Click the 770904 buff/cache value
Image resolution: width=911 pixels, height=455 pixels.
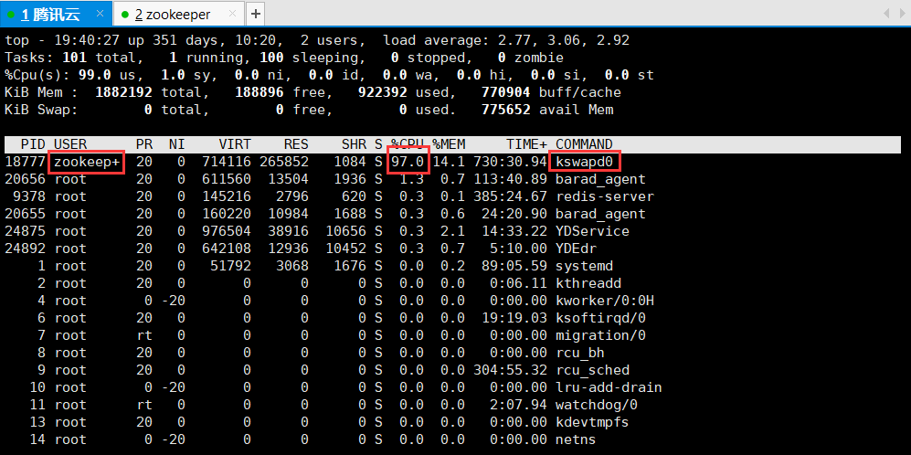pyautogui.click(x=506, y=92)
